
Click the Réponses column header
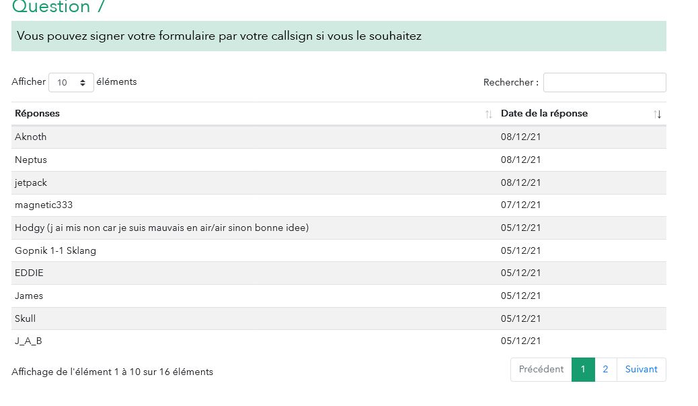coord(38,114)
